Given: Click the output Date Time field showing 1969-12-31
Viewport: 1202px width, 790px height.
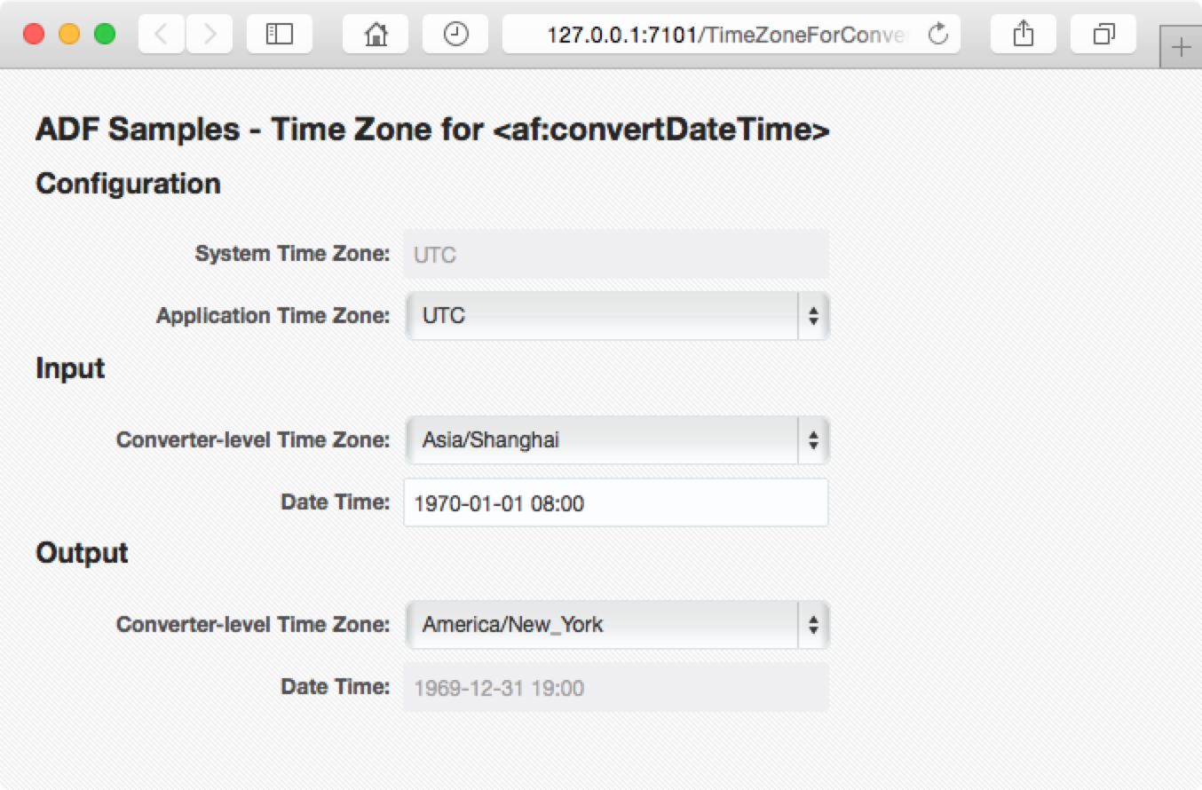Looking at the screenshot, I should (x=616, y=687).
